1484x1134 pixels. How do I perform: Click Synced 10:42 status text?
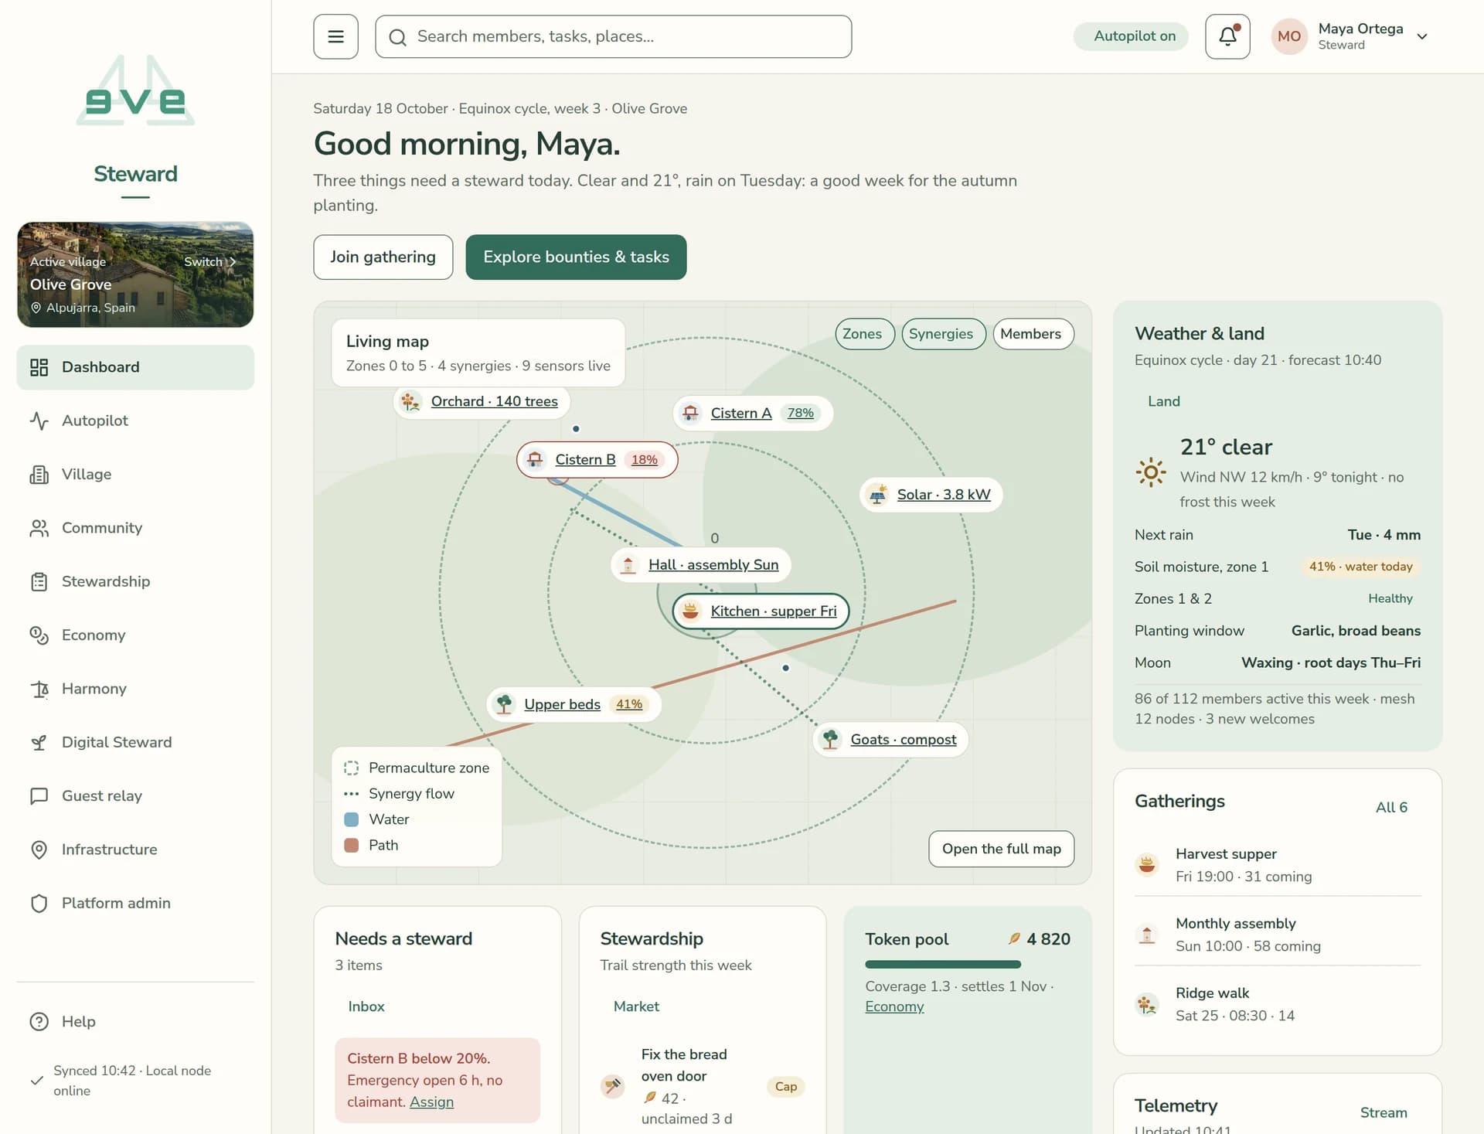pyautogui.click(x=132, y=1081)
